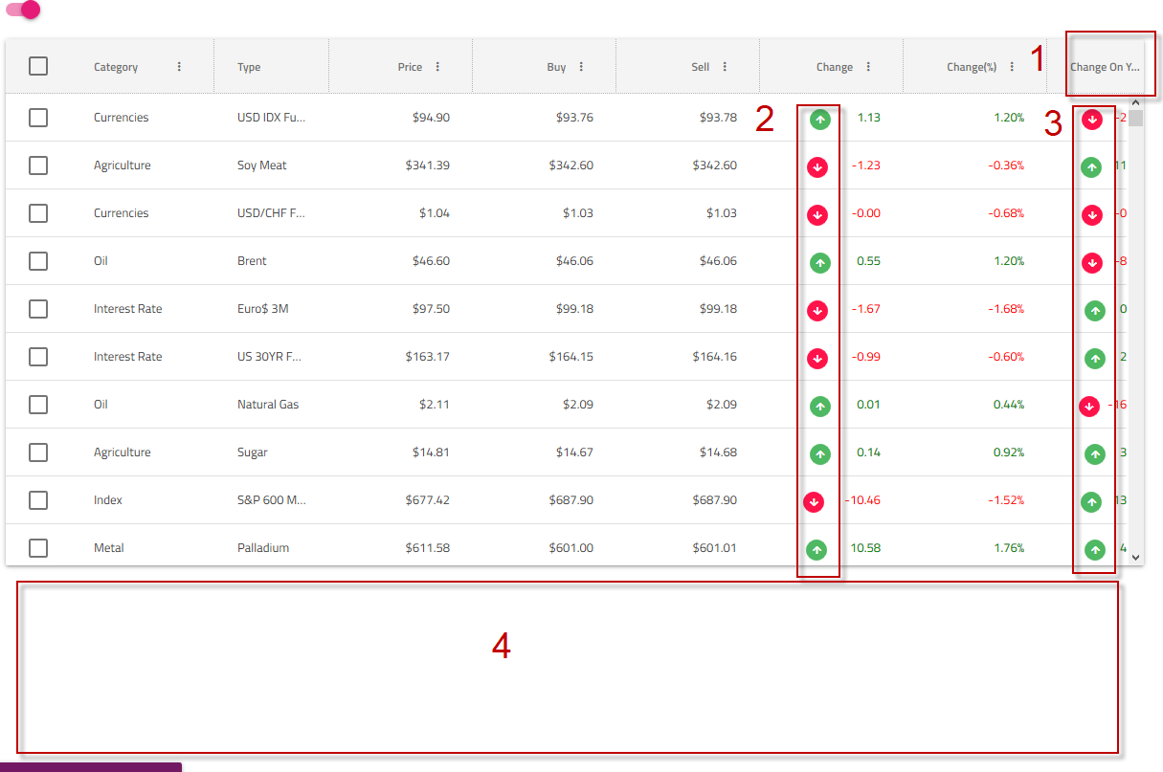
Task: Click the Type column header
Action: pyautogui.click(x=249, y=66)
